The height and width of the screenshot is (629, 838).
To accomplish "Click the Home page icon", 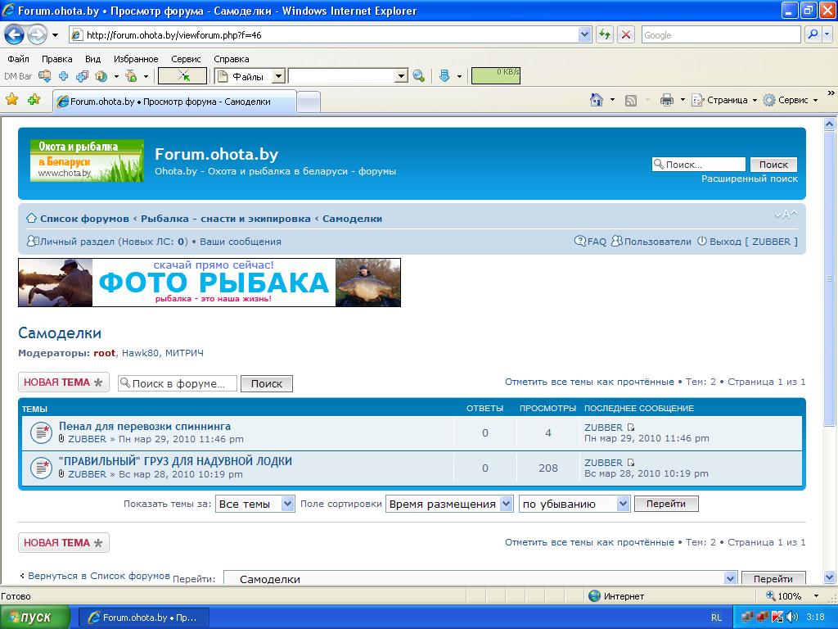I will (x=597, y=100).
